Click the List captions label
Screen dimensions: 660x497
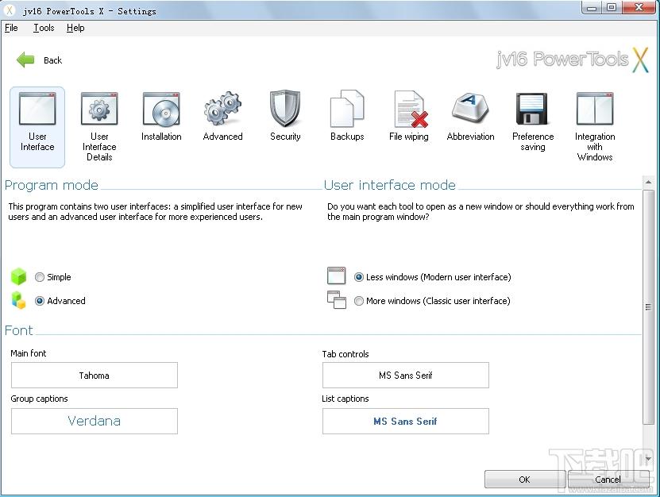coord(345,399)
